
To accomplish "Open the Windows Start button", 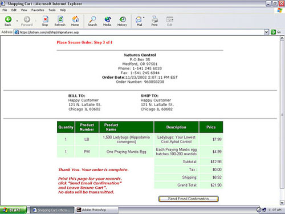I will [13, 210].
